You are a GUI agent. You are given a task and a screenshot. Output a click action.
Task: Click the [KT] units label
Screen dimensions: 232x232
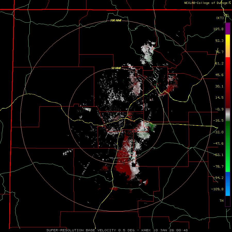[220, 18]
